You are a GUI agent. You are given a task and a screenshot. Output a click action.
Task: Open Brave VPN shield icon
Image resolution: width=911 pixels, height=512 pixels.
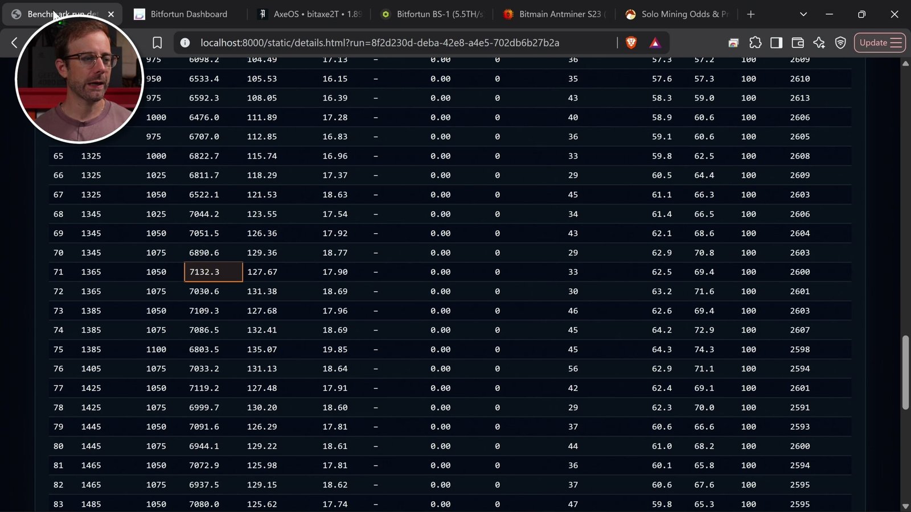840,43
